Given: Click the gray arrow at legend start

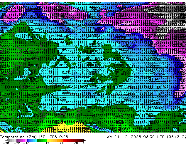Looking at the screenshot, I should click(x=7, y=140).
